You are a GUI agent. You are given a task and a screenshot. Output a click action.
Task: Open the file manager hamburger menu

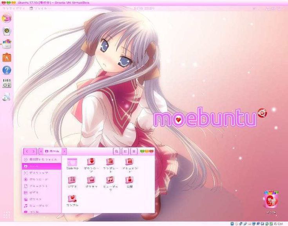coord(134,151)
